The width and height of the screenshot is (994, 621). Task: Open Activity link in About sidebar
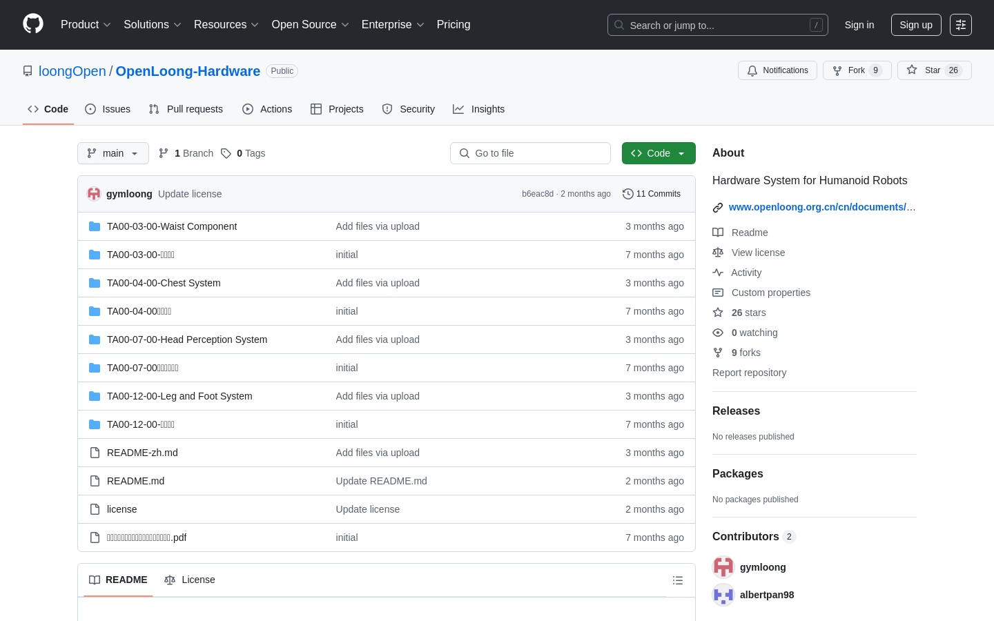pos(737,273)
